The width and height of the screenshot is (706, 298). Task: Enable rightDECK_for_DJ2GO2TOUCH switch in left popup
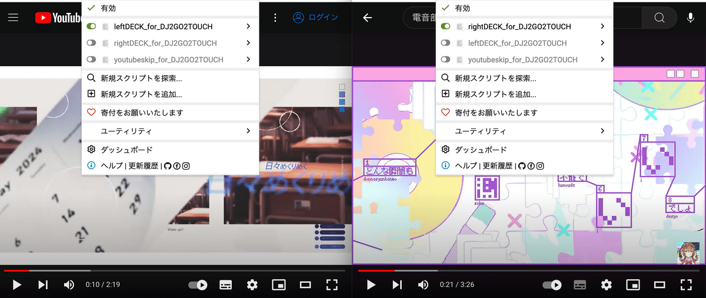pos(91,43)
